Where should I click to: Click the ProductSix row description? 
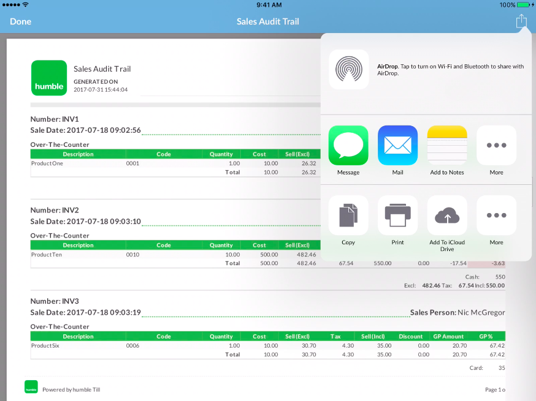pyautogui.click(x=45, y=346)
